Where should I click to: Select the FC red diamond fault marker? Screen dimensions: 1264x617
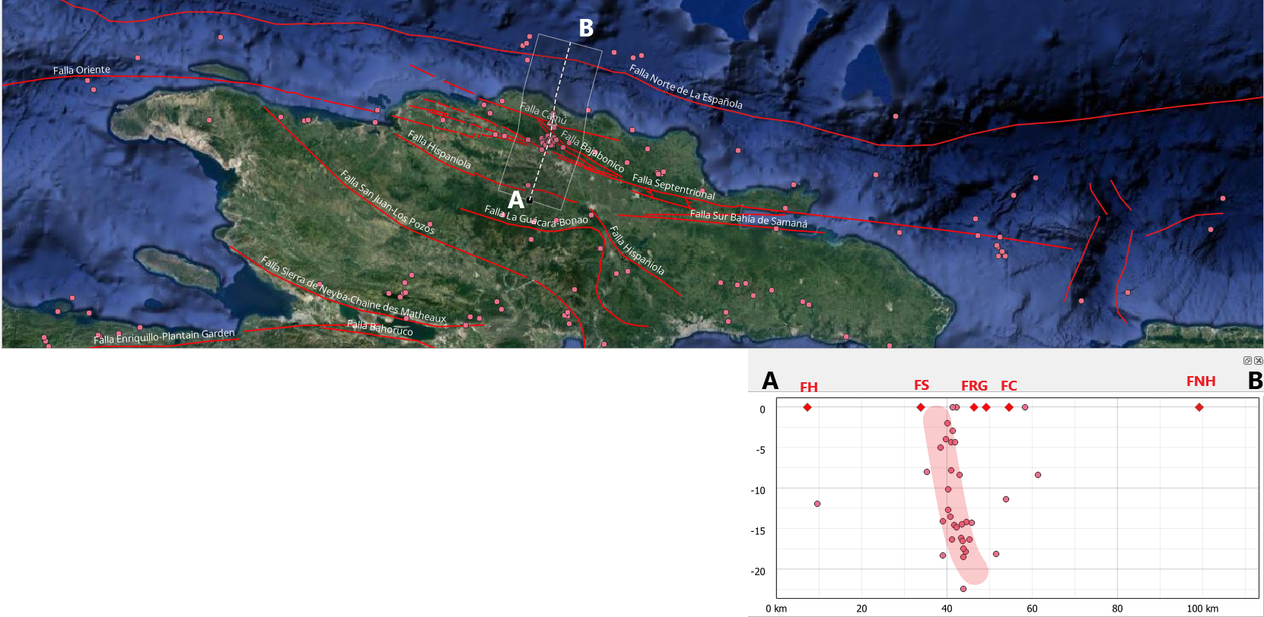click(x=1009, y=407)
